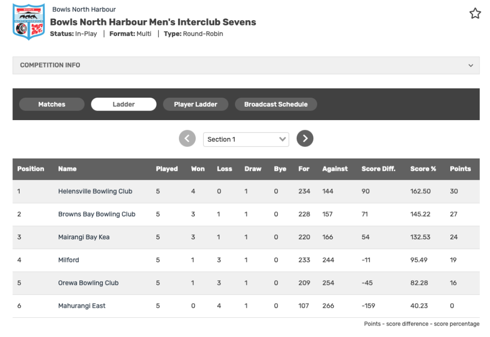Click the Played column header
The width and height of the screenshot is (490, 337).
click(167, 169)
